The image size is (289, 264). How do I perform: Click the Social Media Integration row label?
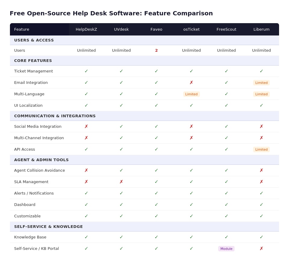[x=38, y=126]
